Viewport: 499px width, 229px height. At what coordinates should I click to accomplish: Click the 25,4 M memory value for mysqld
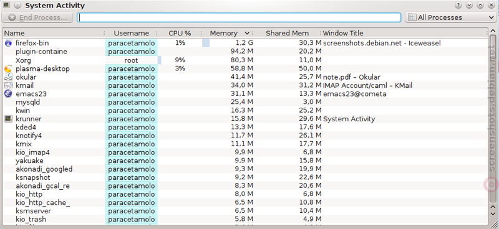pyautogui.click(x=241, y=102)
